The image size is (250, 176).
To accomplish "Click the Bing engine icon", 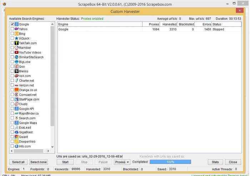I will pos(16,33).
